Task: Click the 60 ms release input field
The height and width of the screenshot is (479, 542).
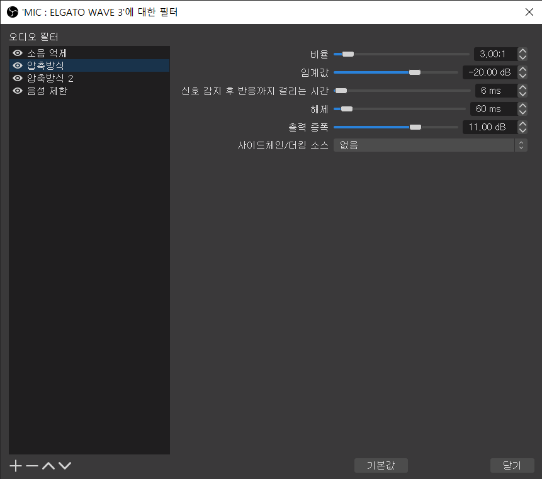Action: click(x=494, y=110)
